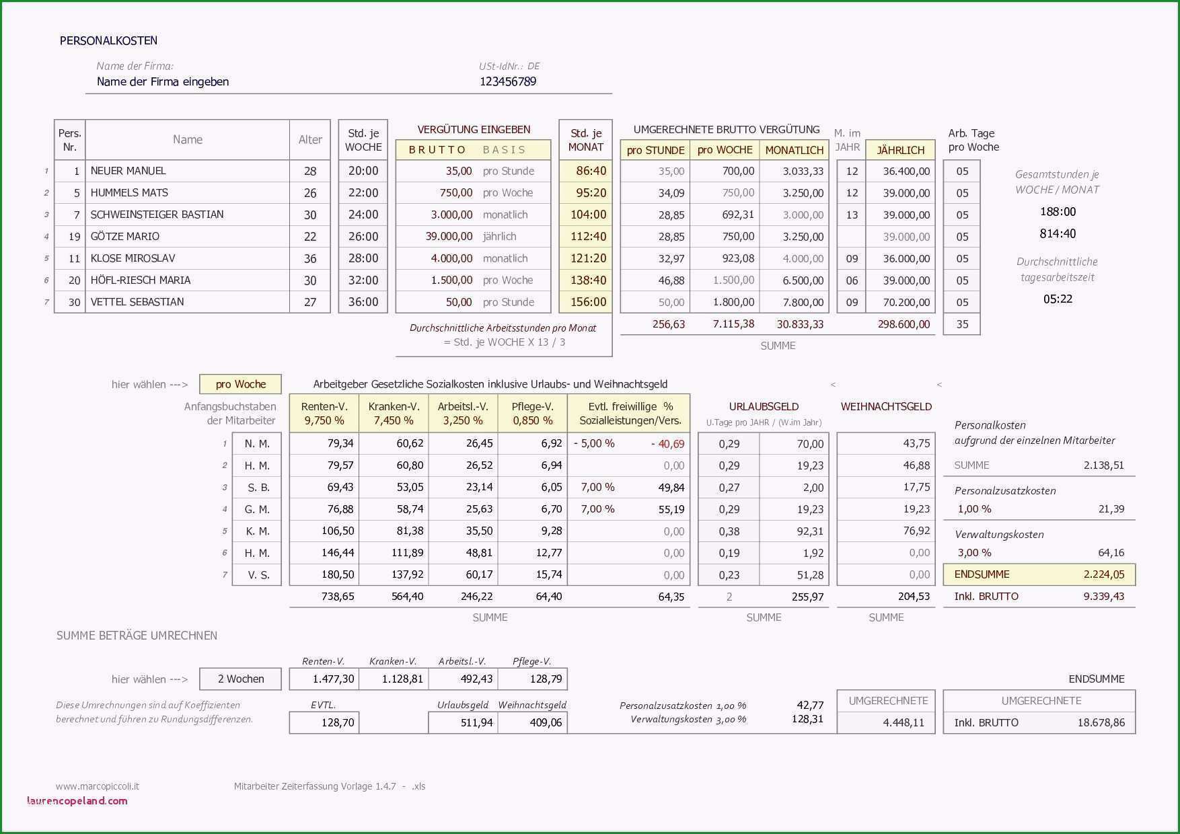Image resolution: width=1180 pixels, height=834 pixels.
Task: Click monthly total 30.833,33
Action: pos(800,324)
